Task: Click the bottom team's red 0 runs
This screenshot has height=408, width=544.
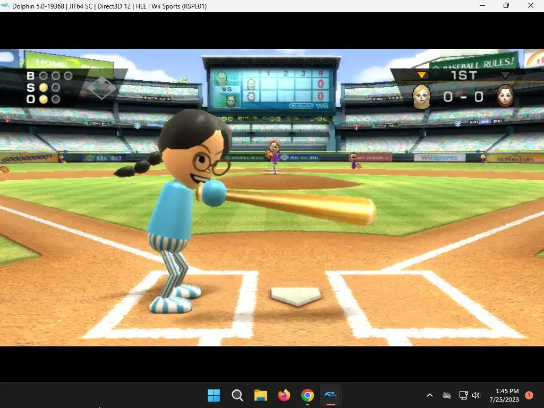Action: click(320, 96)
